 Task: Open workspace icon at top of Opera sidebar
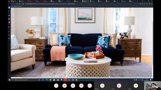(x=9, y=7)
